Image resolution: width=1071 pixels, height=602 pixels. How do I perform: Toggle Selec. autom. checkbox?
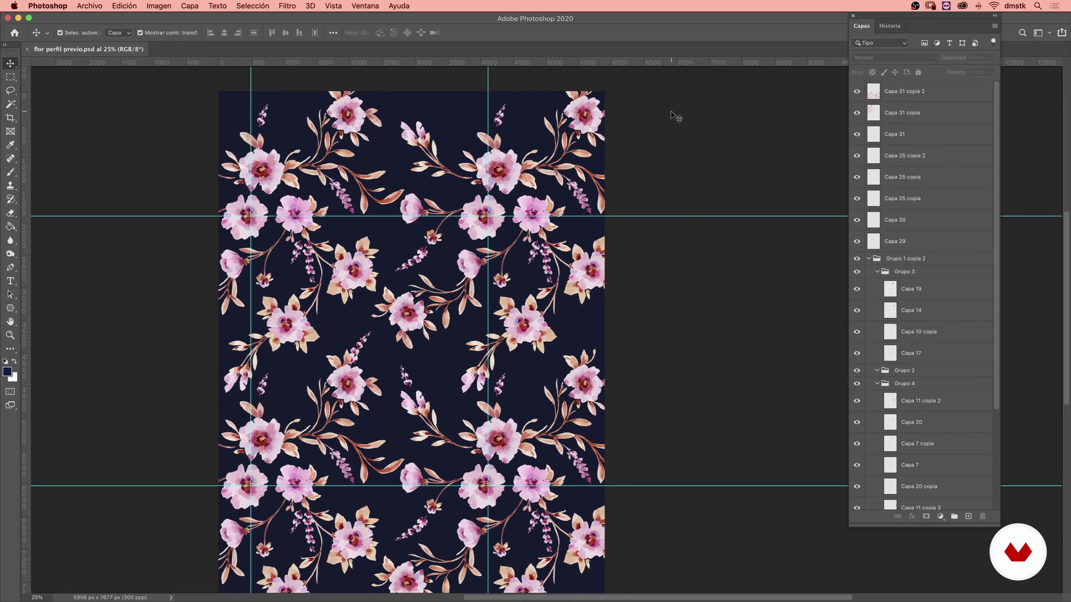(60, 33)
